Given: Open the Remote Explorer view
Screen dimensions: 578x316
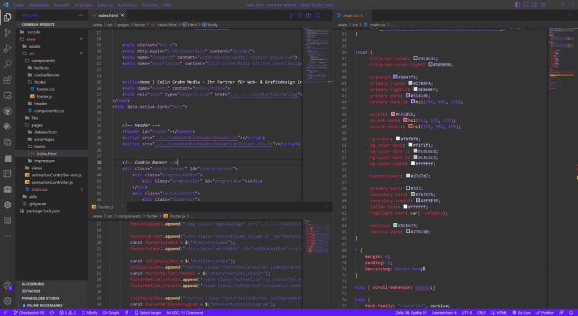Looking at the screenshot, I should 8,95.
